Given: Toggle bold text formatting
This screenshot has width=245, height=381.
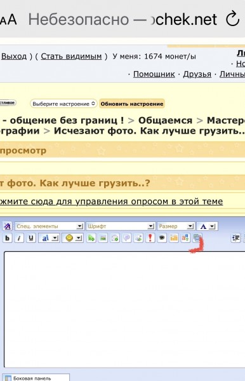Looking at the screenshot, I should pos(7,238).
